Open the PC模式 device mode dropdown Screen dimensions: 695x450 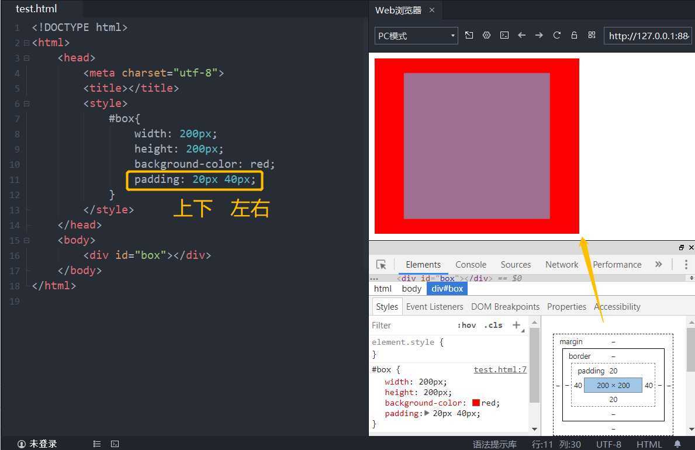pos(416,36)
